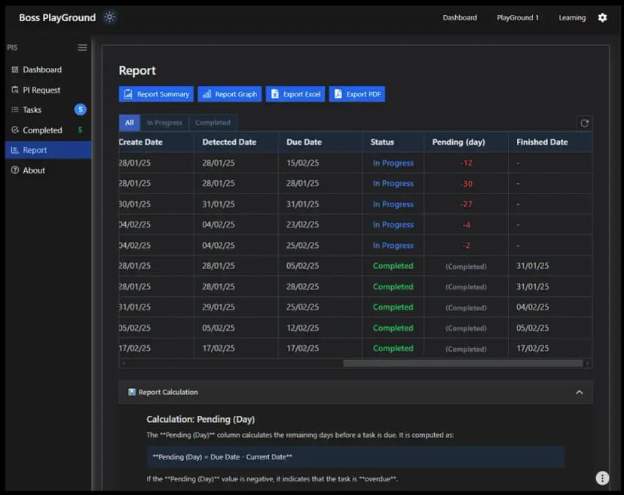Screen dimensions: 624x495
Task: Export the report to Excel
Action: pyautogui.click(x=295, y=94)
